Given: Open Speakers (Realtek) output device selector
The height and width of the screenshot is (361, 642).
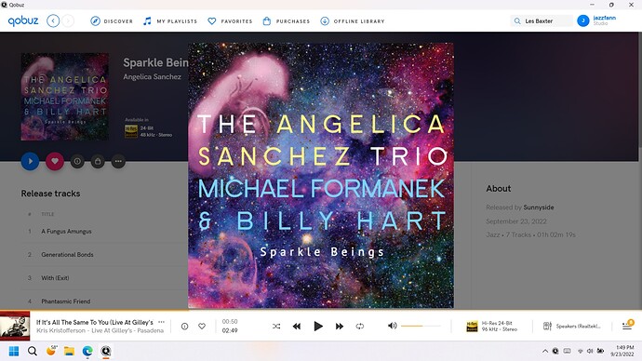Looking at the screenshot, I should (x=571, y=327).
